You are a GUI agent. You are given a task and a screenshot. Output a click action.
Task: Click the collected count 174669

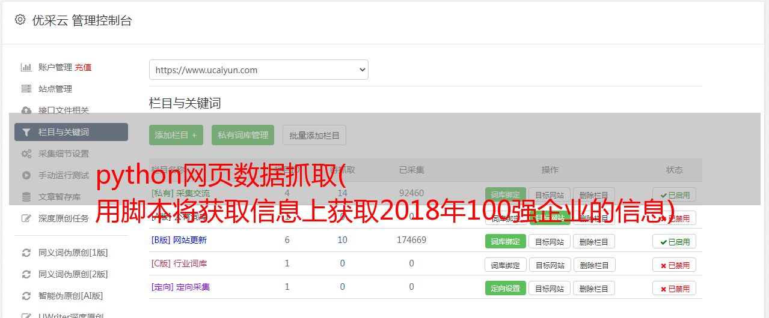pos(412,240)
